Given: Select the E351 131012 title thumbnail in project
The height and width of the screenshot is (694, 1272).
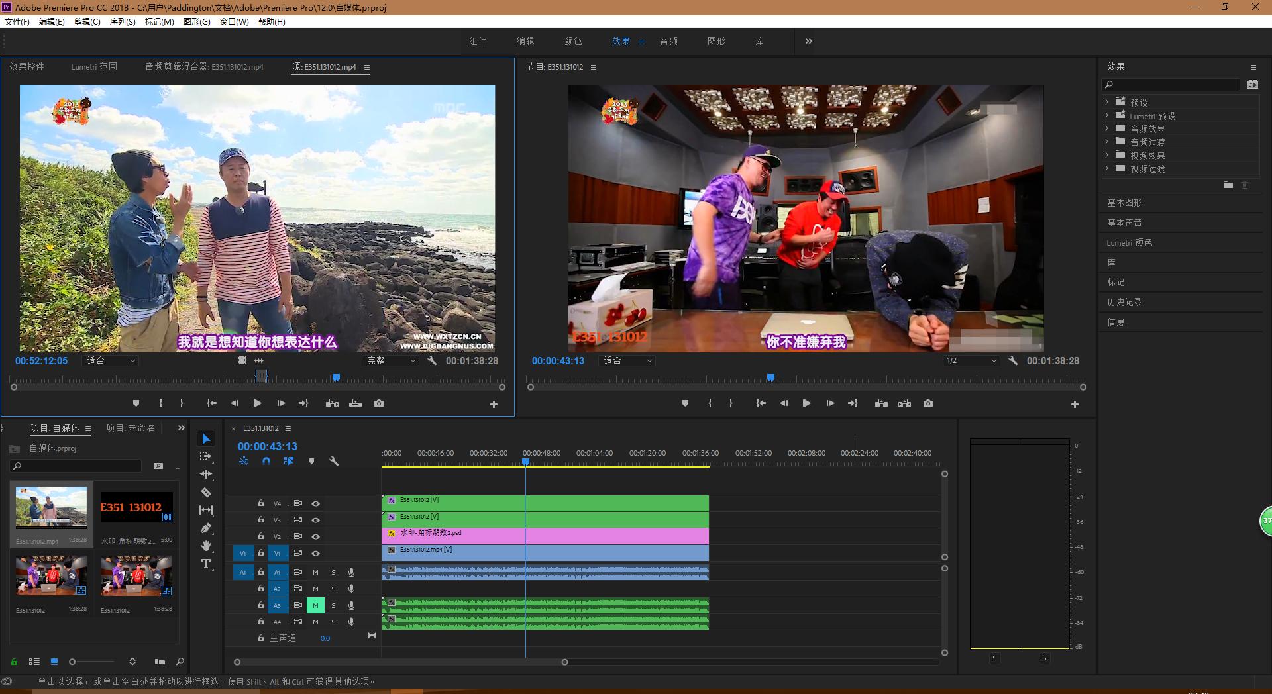Looking at the screenshot, I should 136,507.
